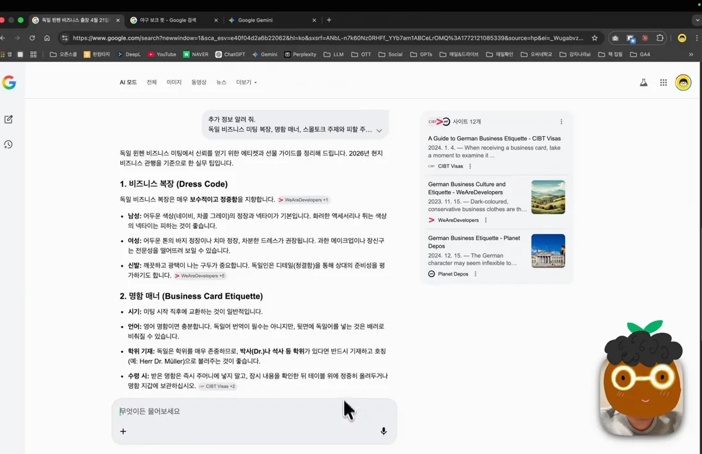702x454 pixels.
Task: Click the Planet Depos Reichstag thumbnail
Action: 548,251
